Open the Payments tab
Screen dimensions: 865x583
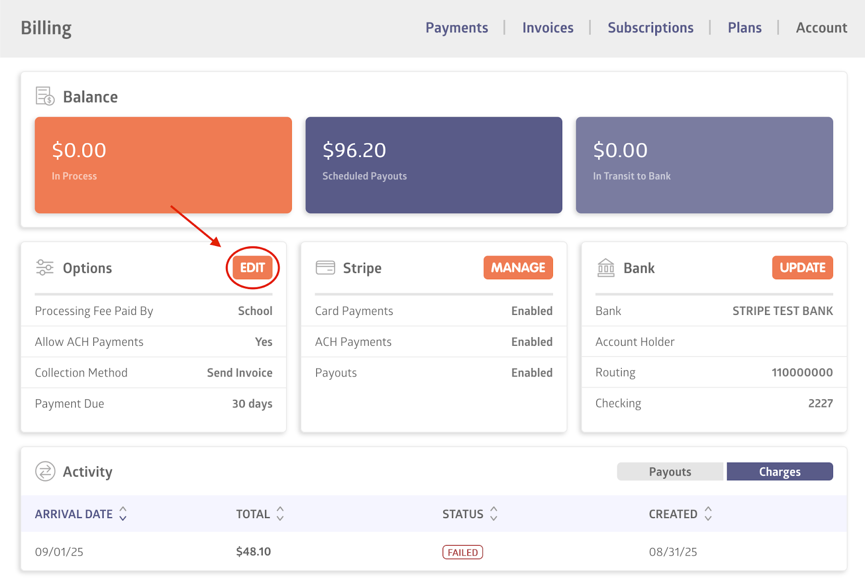[x=456, y=28]
